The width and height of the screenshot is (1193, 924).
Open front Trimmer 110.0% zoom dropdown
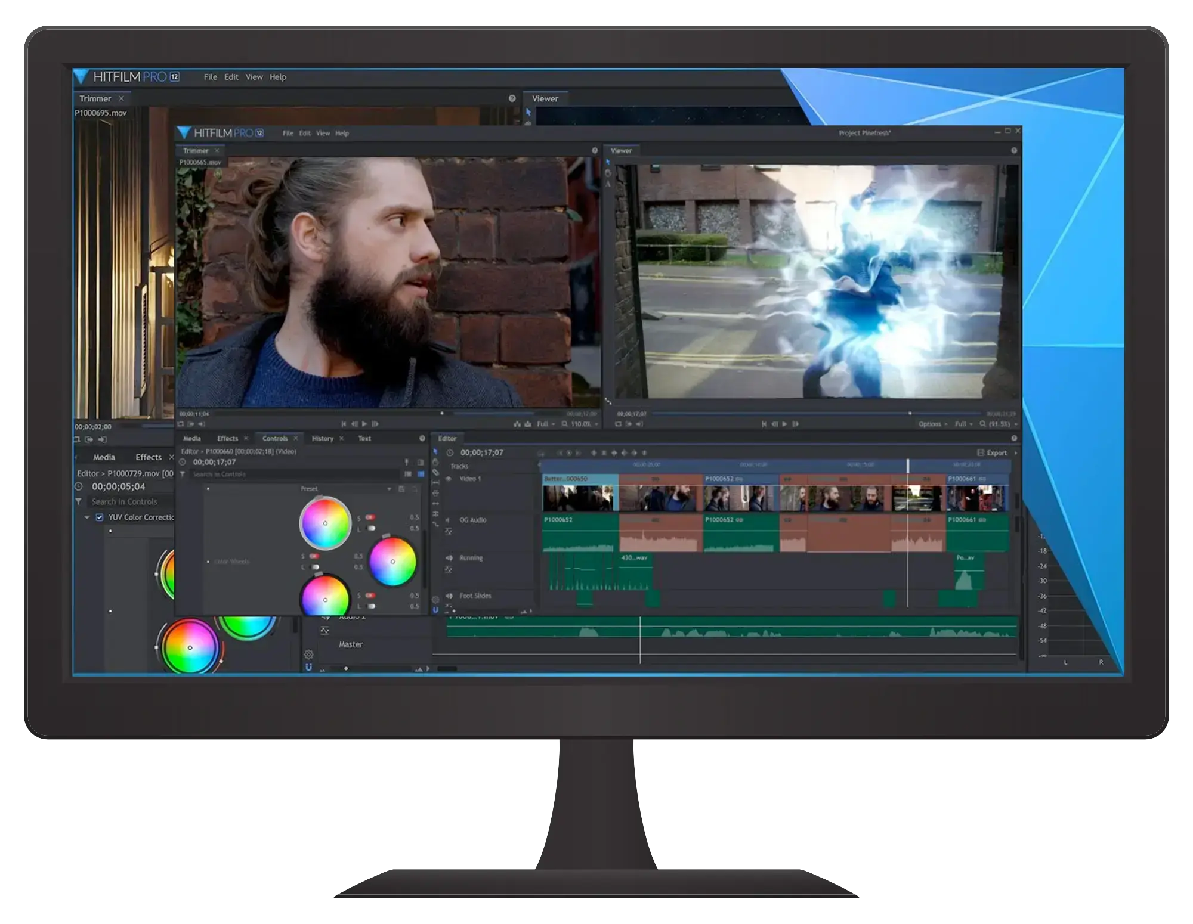click(580, 424)
